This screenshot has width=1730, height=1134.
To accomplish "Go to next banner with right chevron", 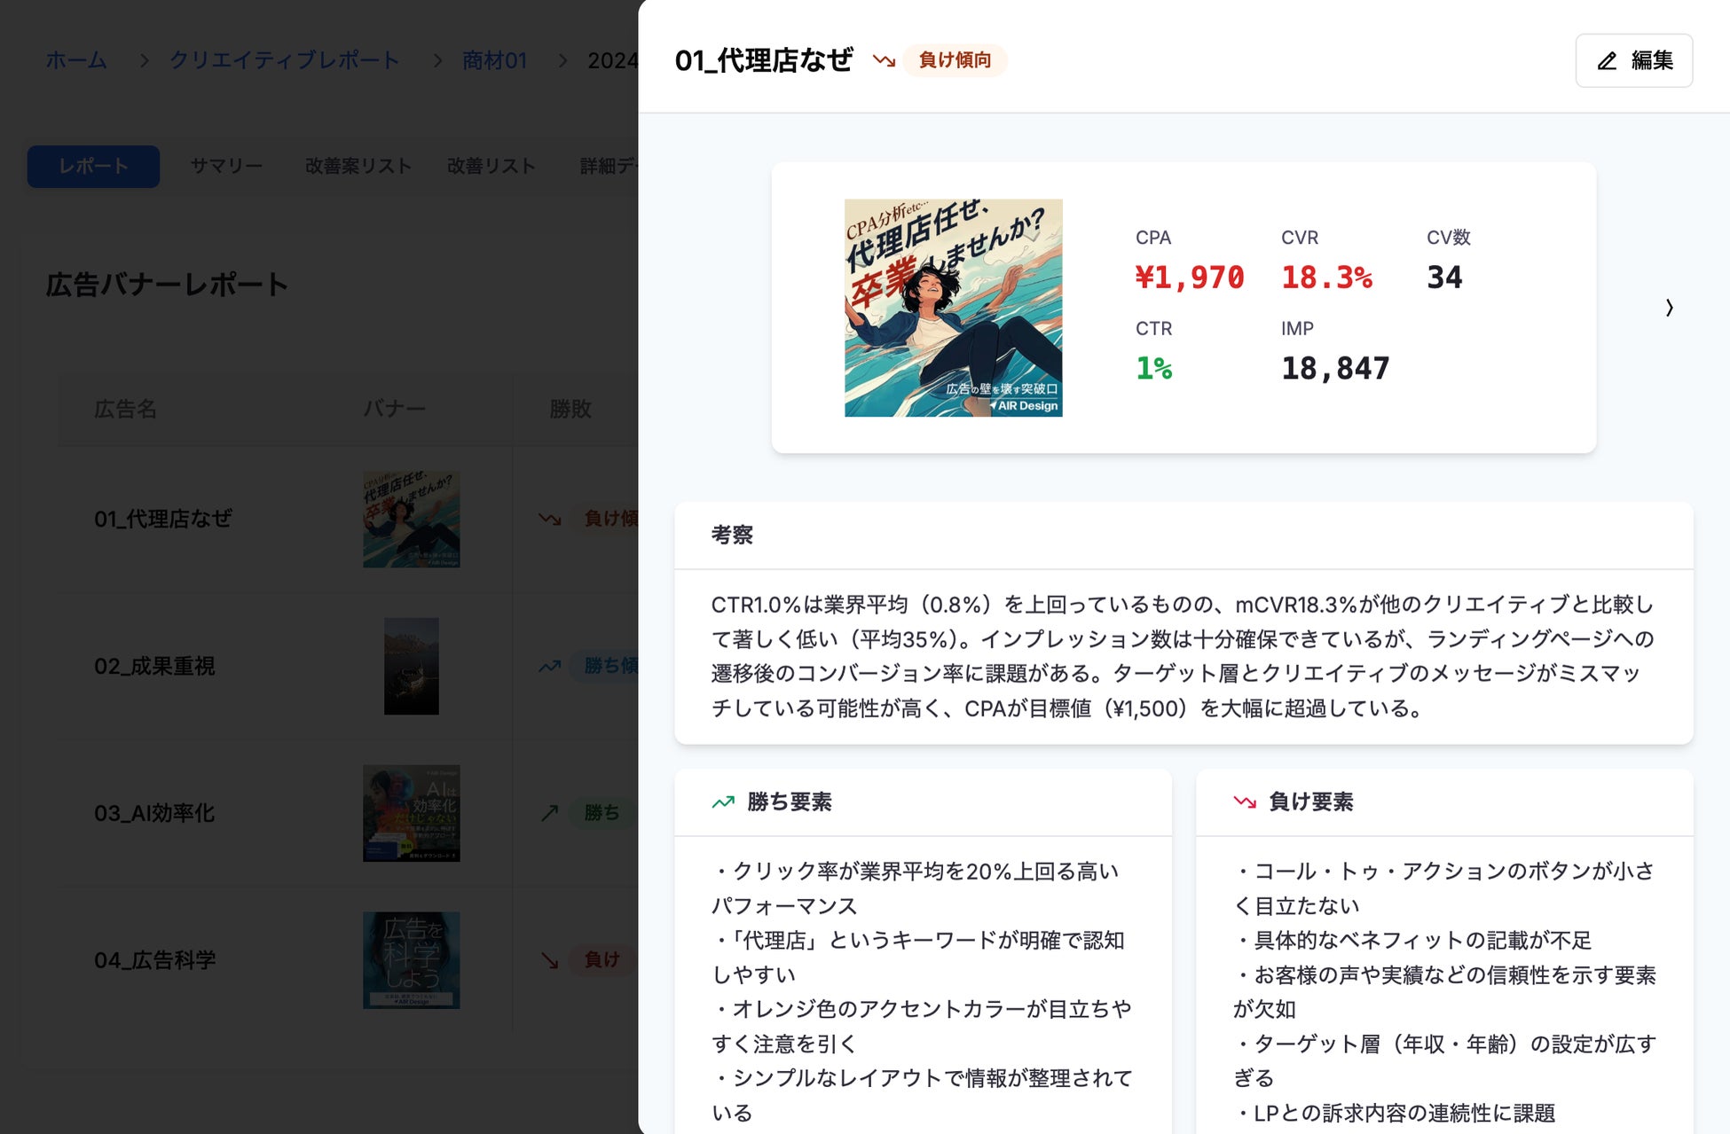I will pos(1669,308).
